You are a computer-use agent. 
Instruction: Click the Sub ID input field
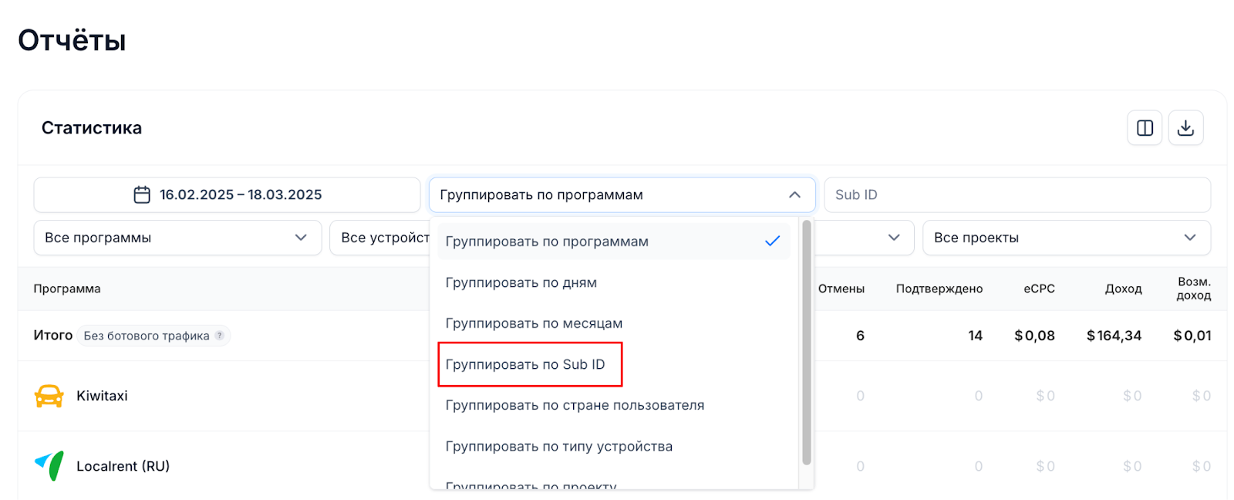(1017, 195)
